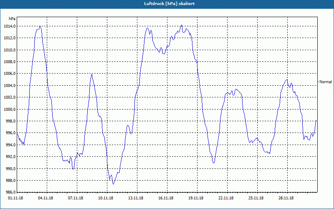Click the '28.11.18' date label
This screenshot has width=334, height=209.
point(286,198)
